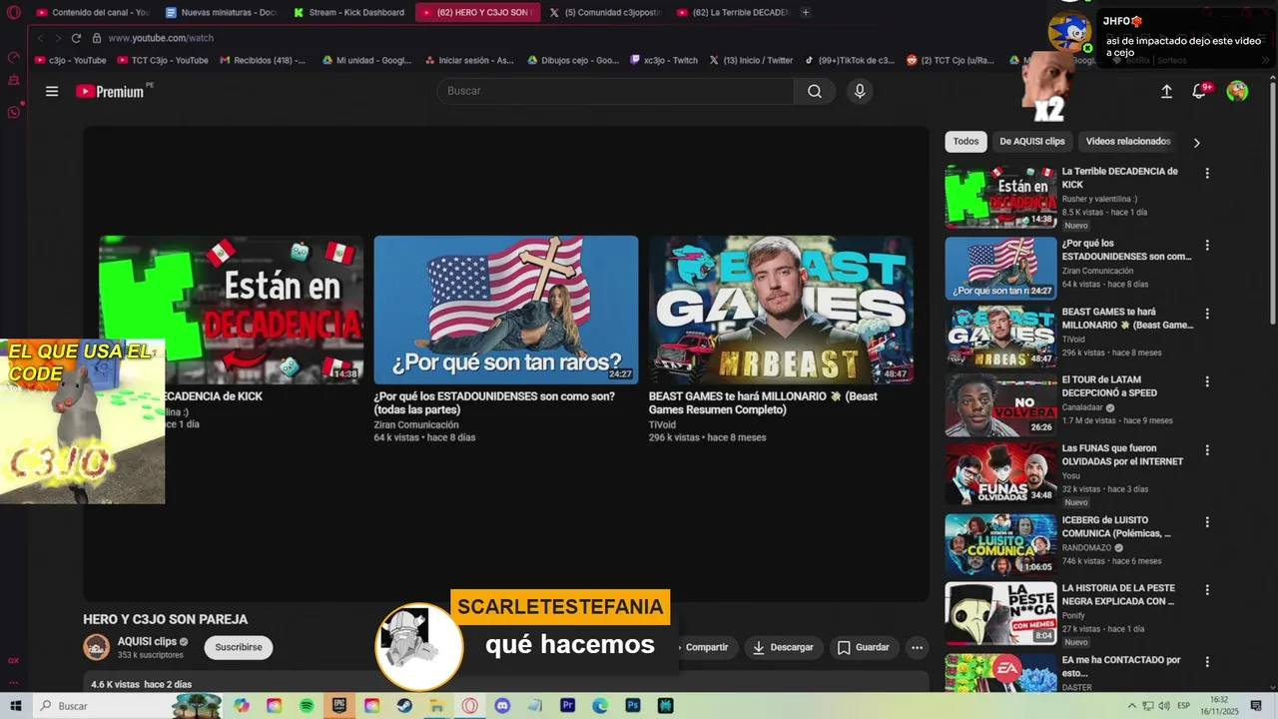Open AQUISI clips channel avatar
This screenshot has height=719, width=1278.
coord(97,647)
